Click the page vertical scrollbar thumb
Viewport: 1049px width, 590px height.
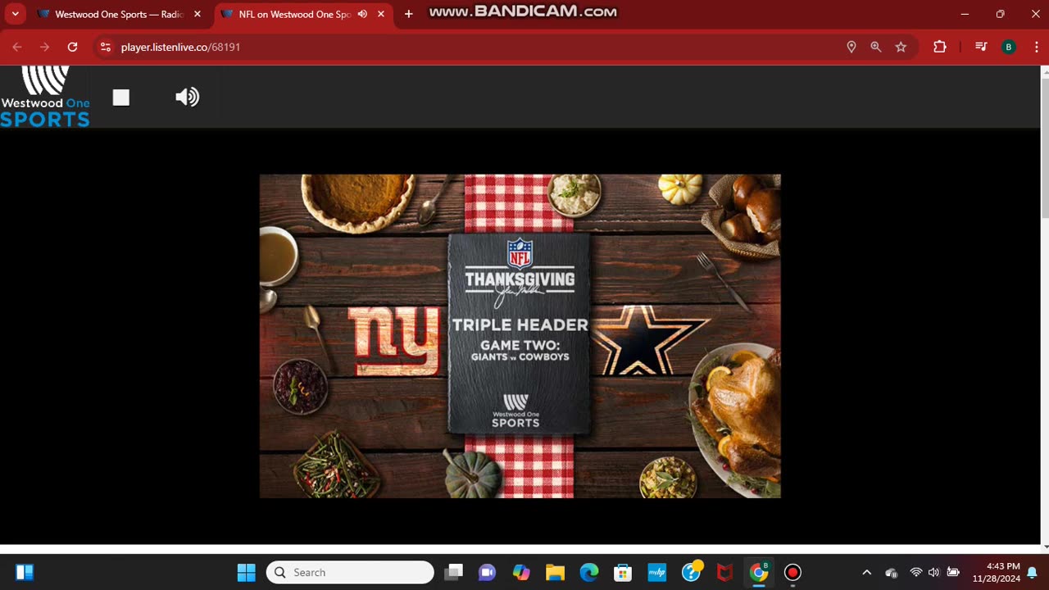click(x=1045, y=147)
